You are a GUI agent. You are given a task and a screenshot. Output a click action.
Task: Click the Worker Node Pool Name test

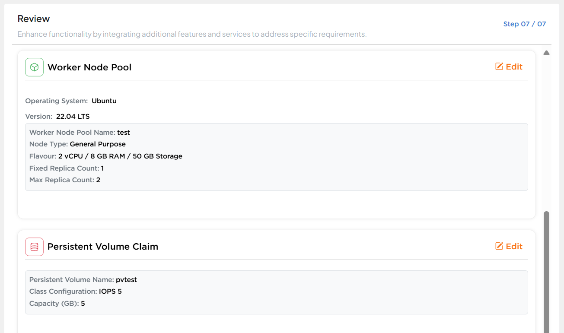point(124,132)
